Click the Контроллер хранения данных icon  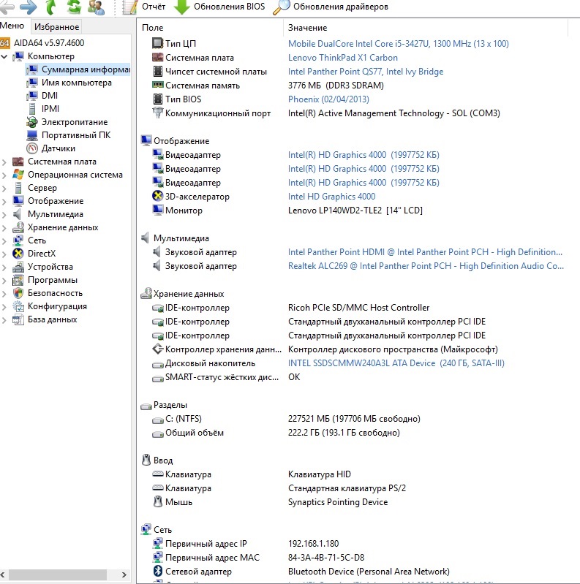158,349
